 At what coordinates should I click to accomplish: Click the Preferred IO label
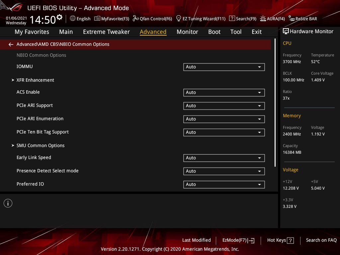[30, 184]
